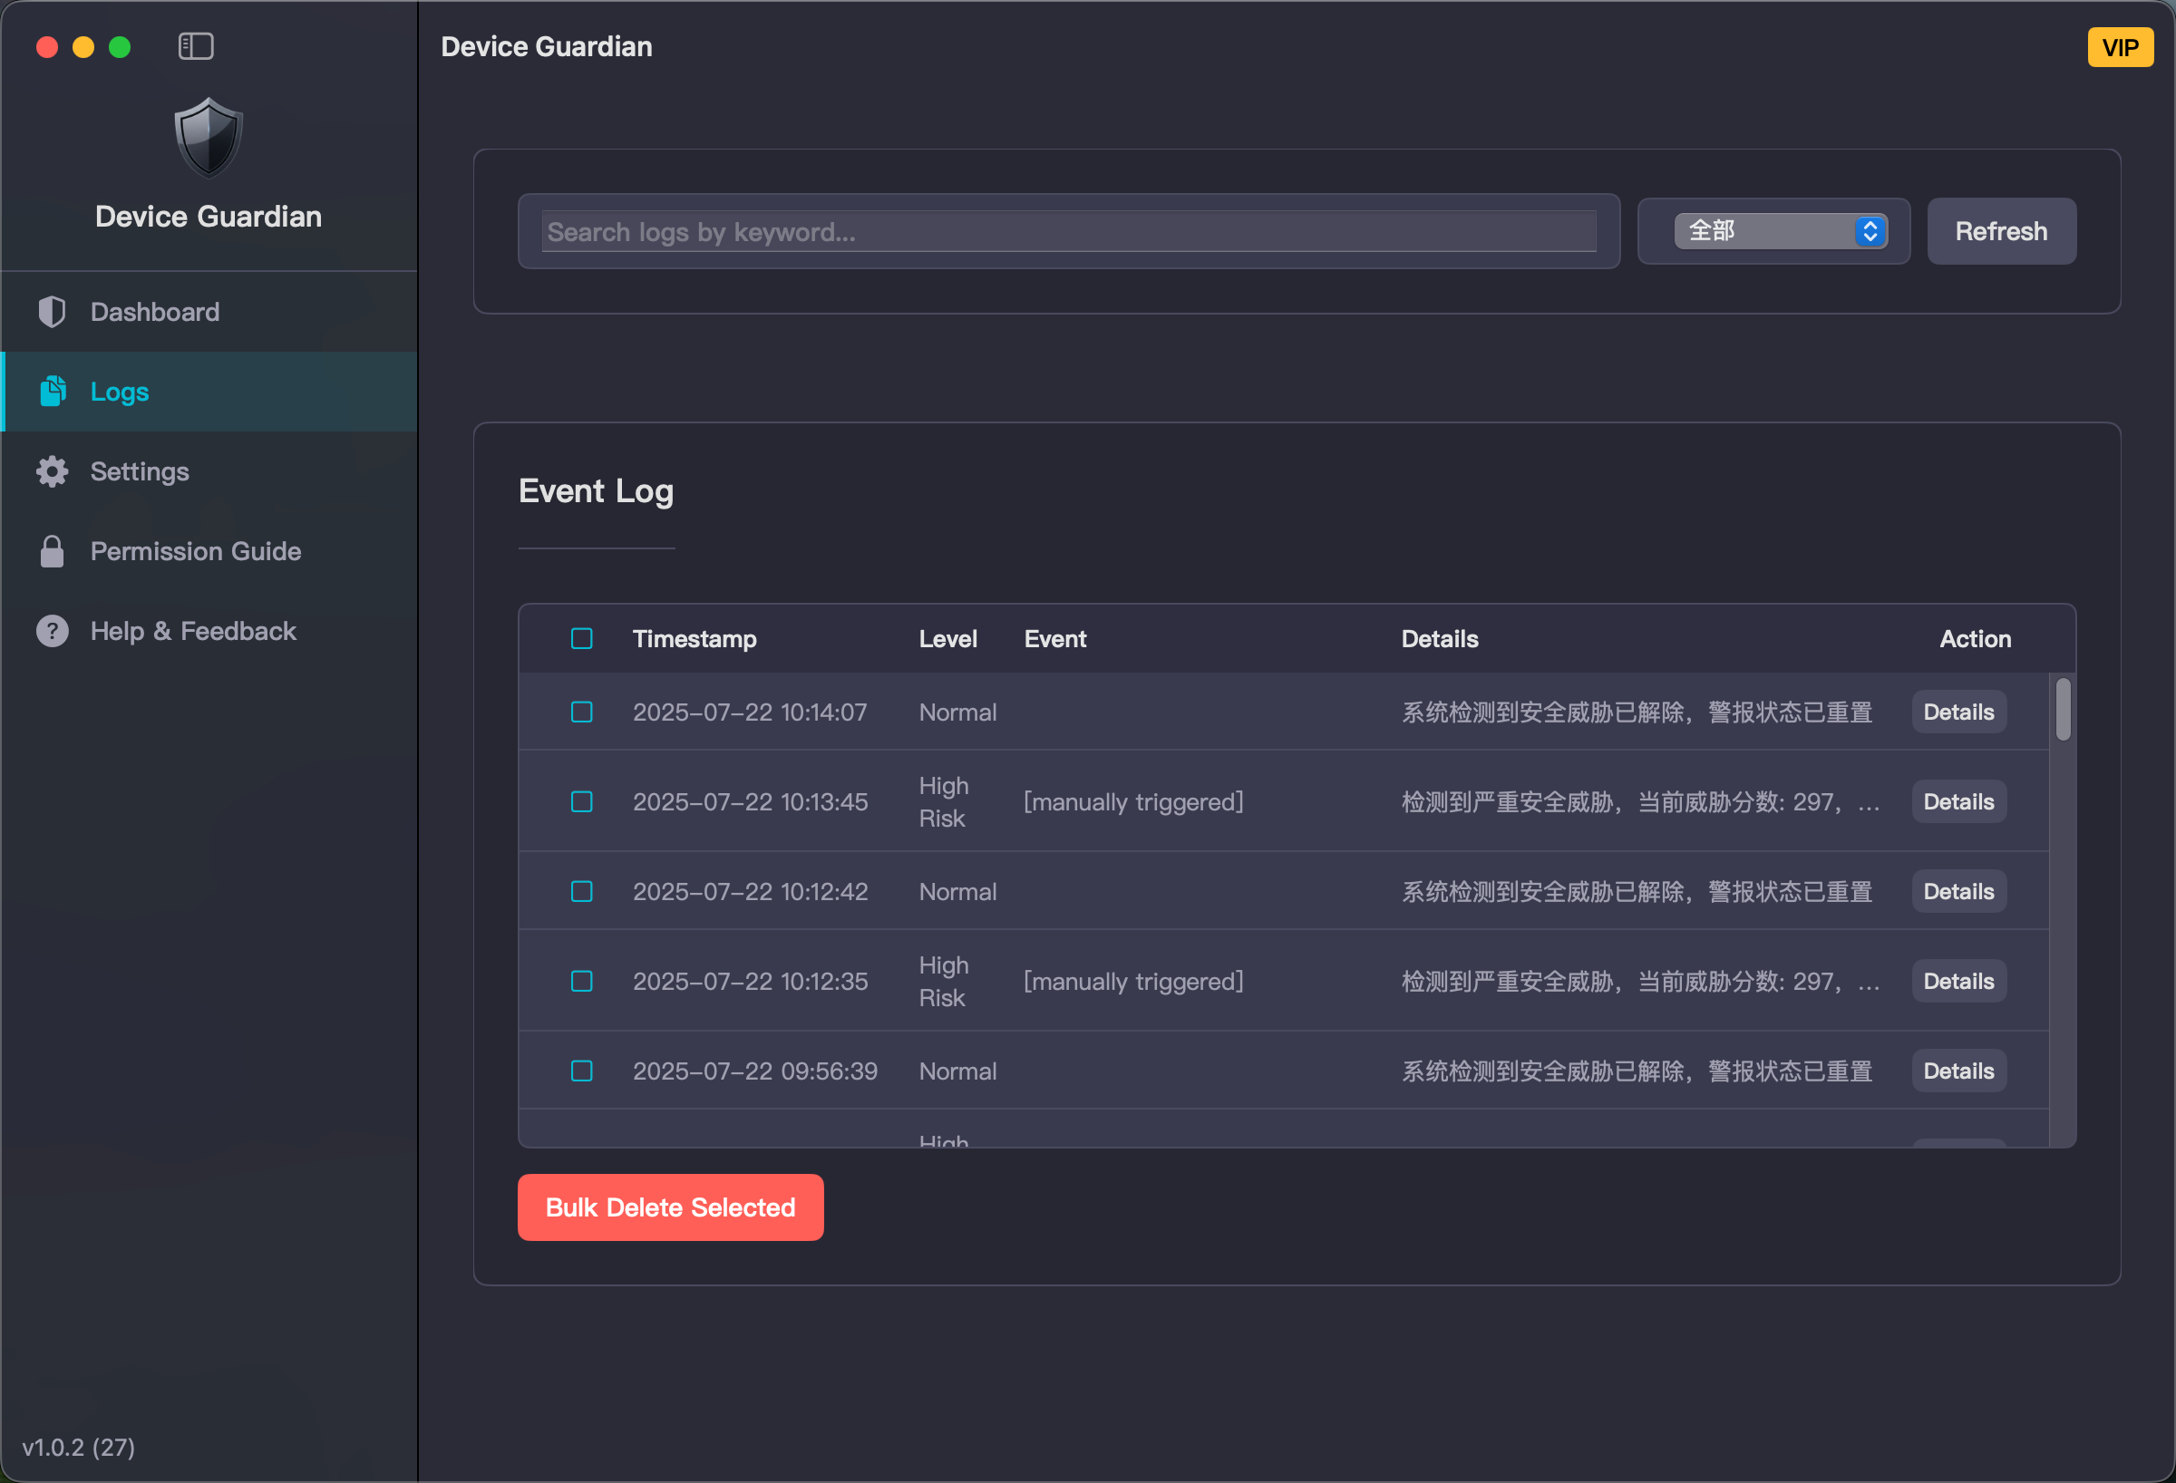Click the event log scrollbar thumb
The width and height of the screenshot is (2176, 1483).
(x=2063, y=710)
